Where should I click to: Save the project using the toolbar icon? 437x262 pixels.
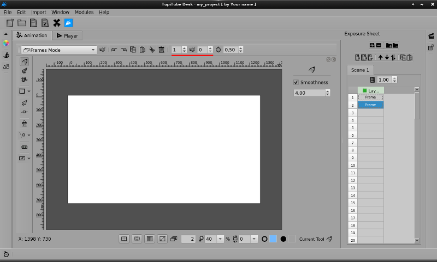tap(33, 23)
